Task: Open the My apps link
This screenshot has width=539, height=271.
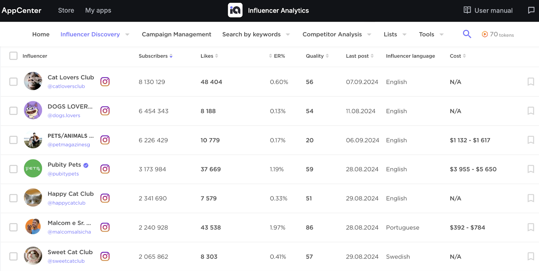Action: point(98,10)
